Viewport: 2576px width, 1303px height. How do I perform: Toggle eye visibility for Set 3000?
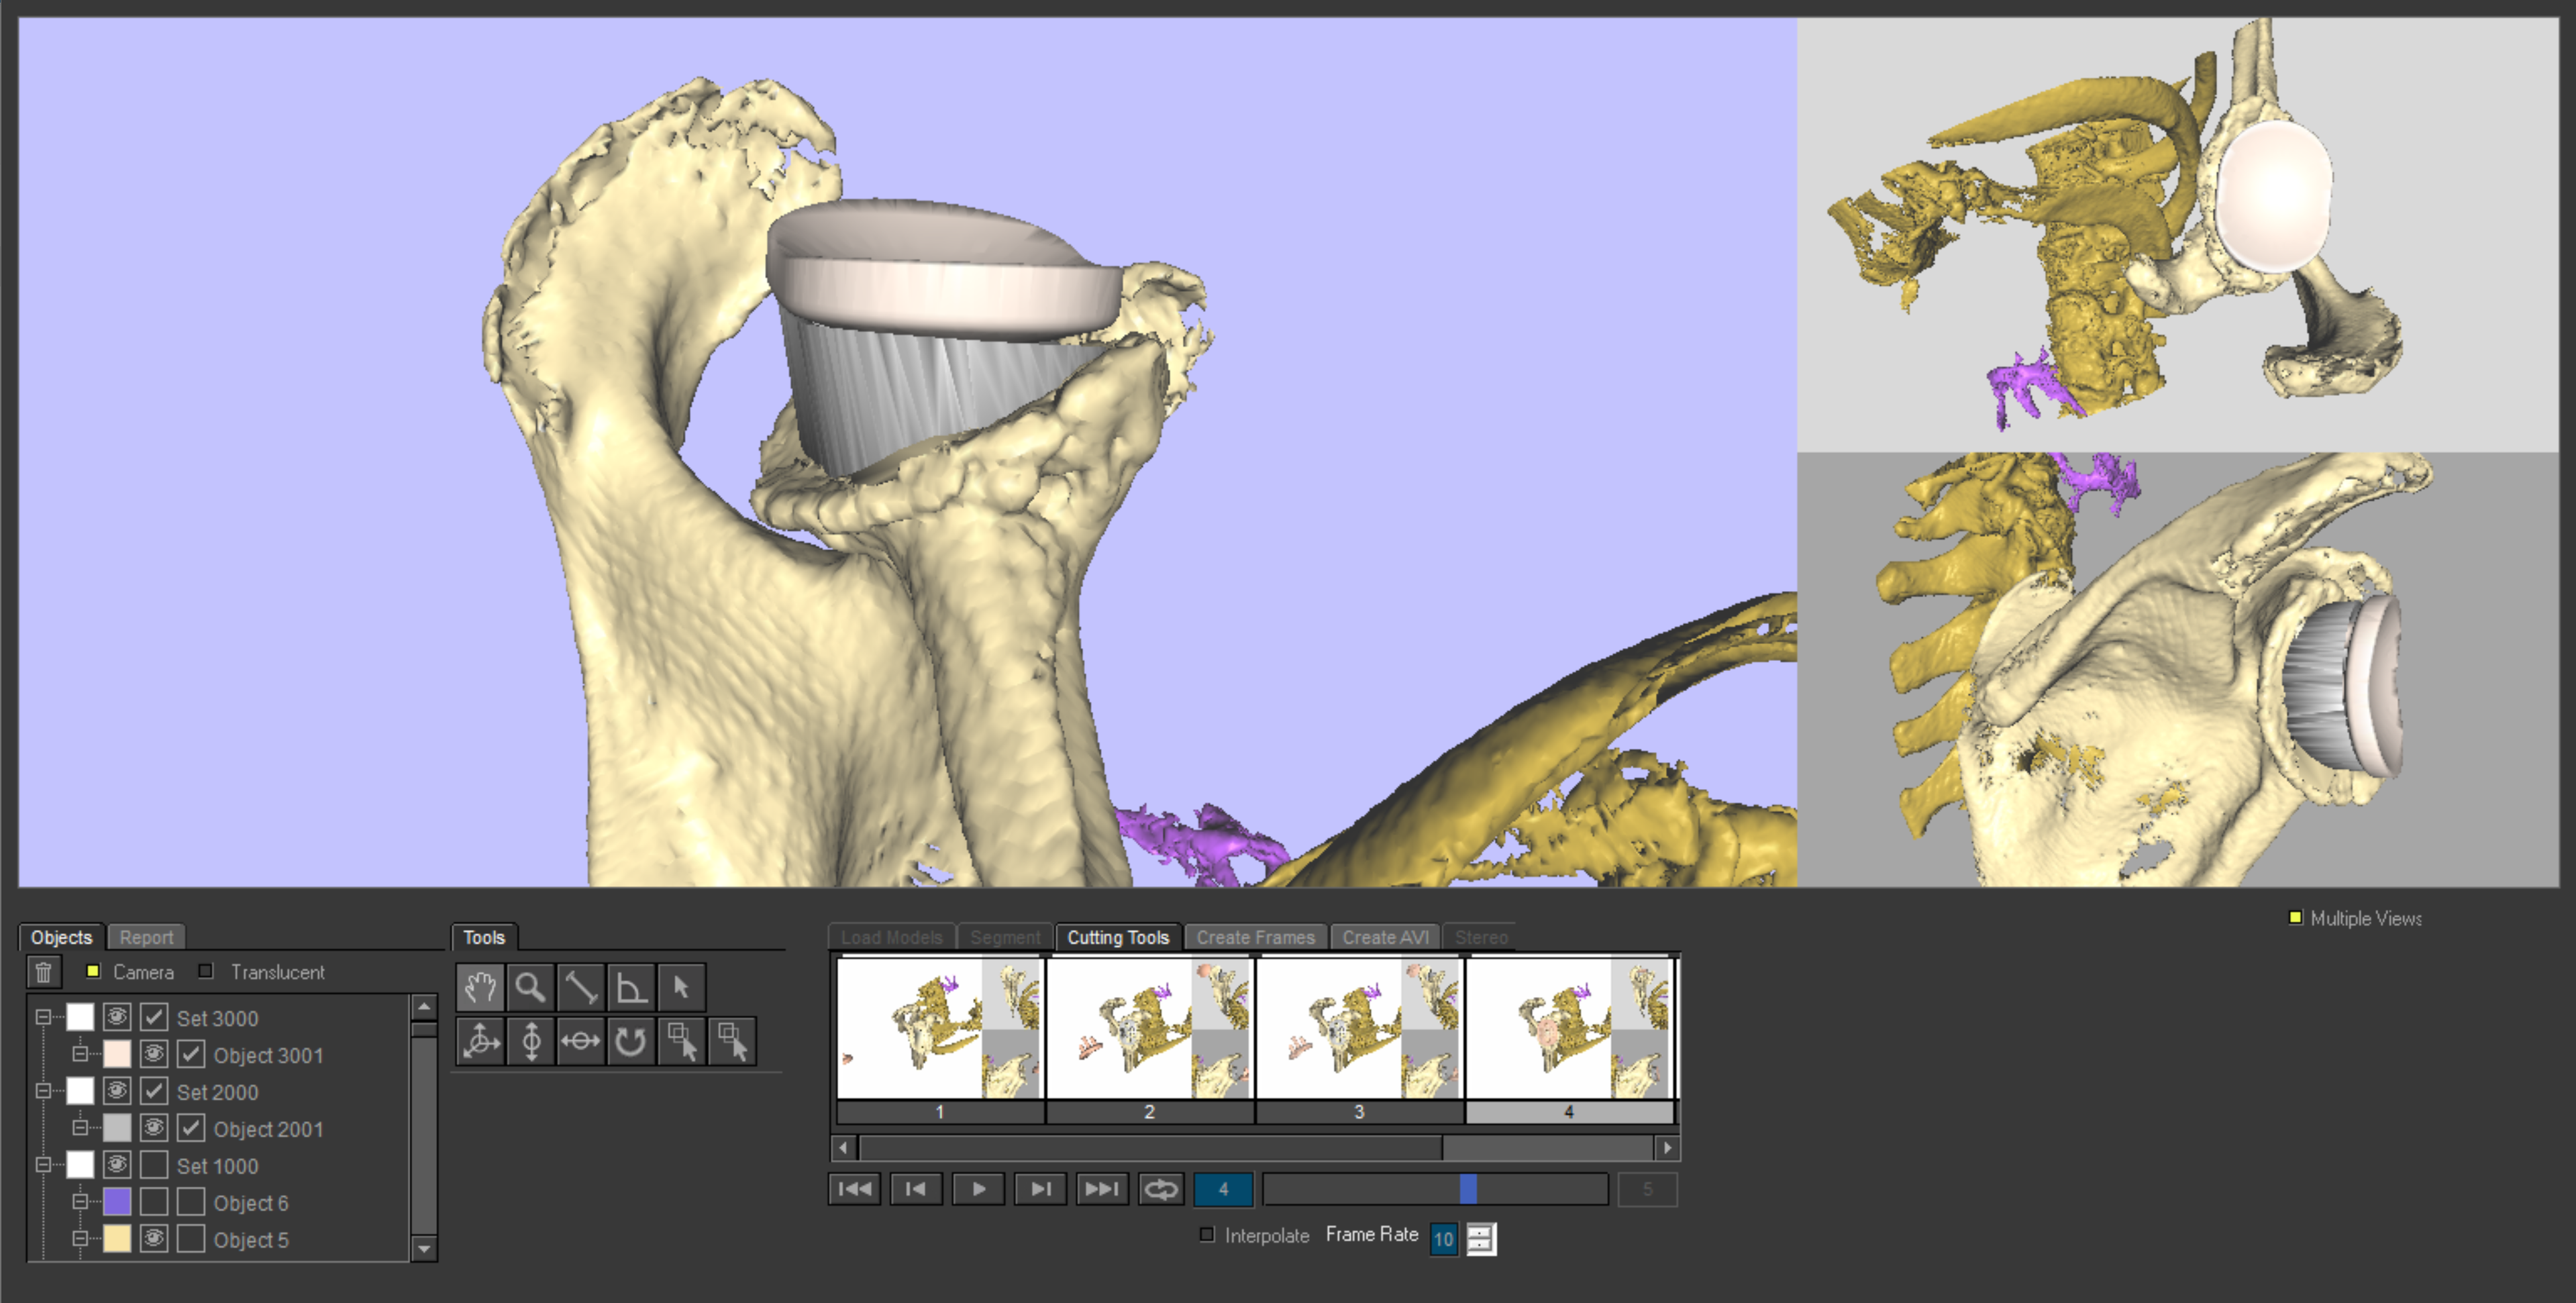(x=116, y=1017)
